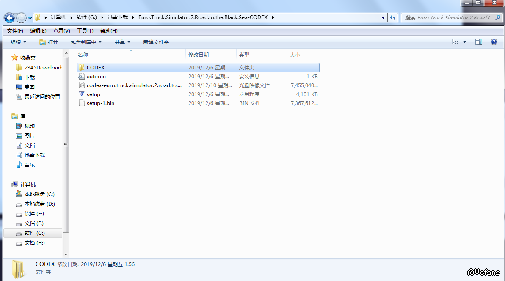Open 软件 (E:) drive

(x=30, y=214)
